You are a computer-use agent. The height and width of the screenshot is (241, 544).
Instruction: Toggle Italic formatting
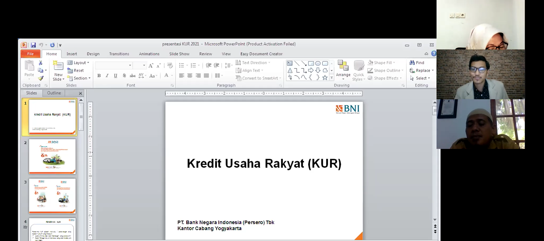tap(107, 76)
